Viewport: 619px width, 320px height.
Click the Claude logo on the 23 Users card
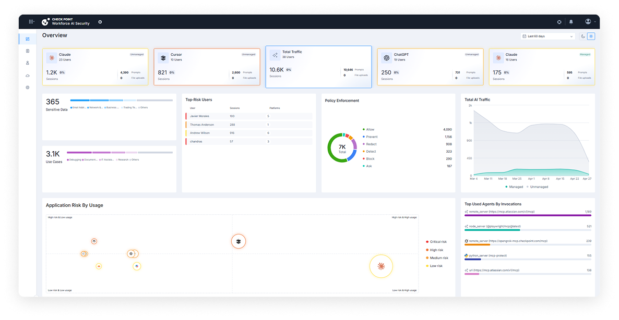click(x=51, y=57)
